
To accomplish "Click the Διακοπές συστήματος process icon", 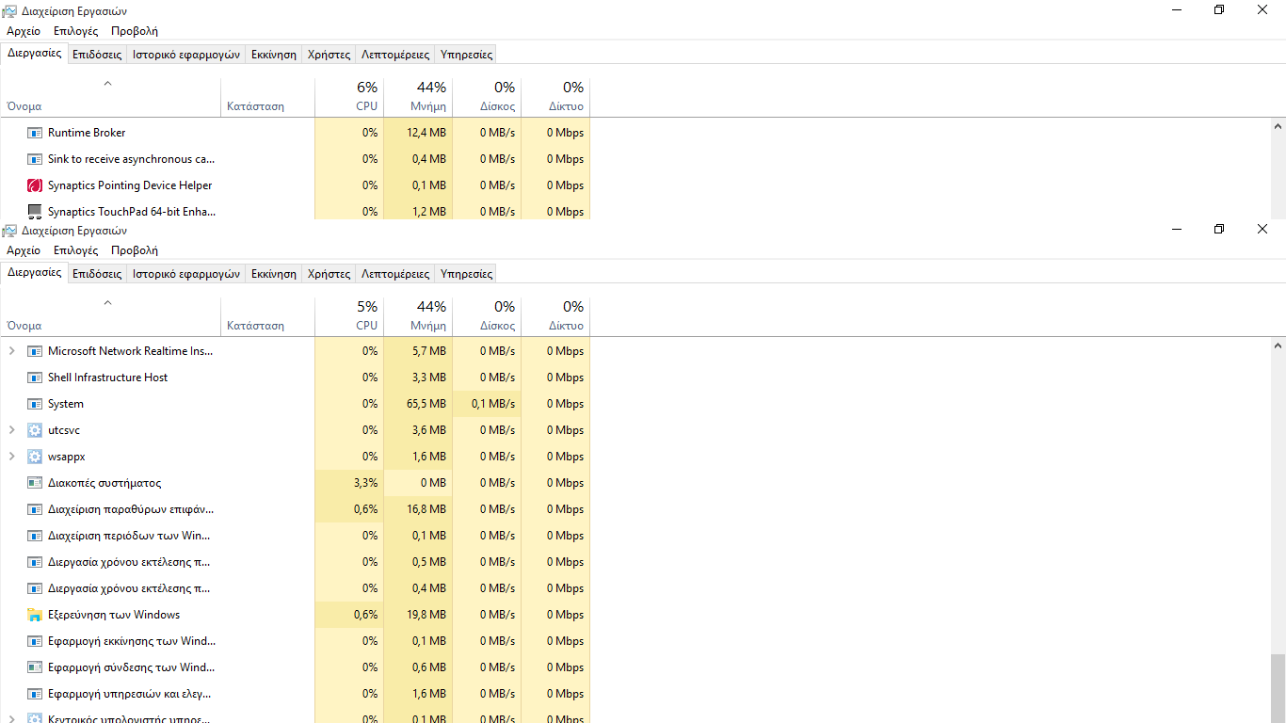I will 35,483.
